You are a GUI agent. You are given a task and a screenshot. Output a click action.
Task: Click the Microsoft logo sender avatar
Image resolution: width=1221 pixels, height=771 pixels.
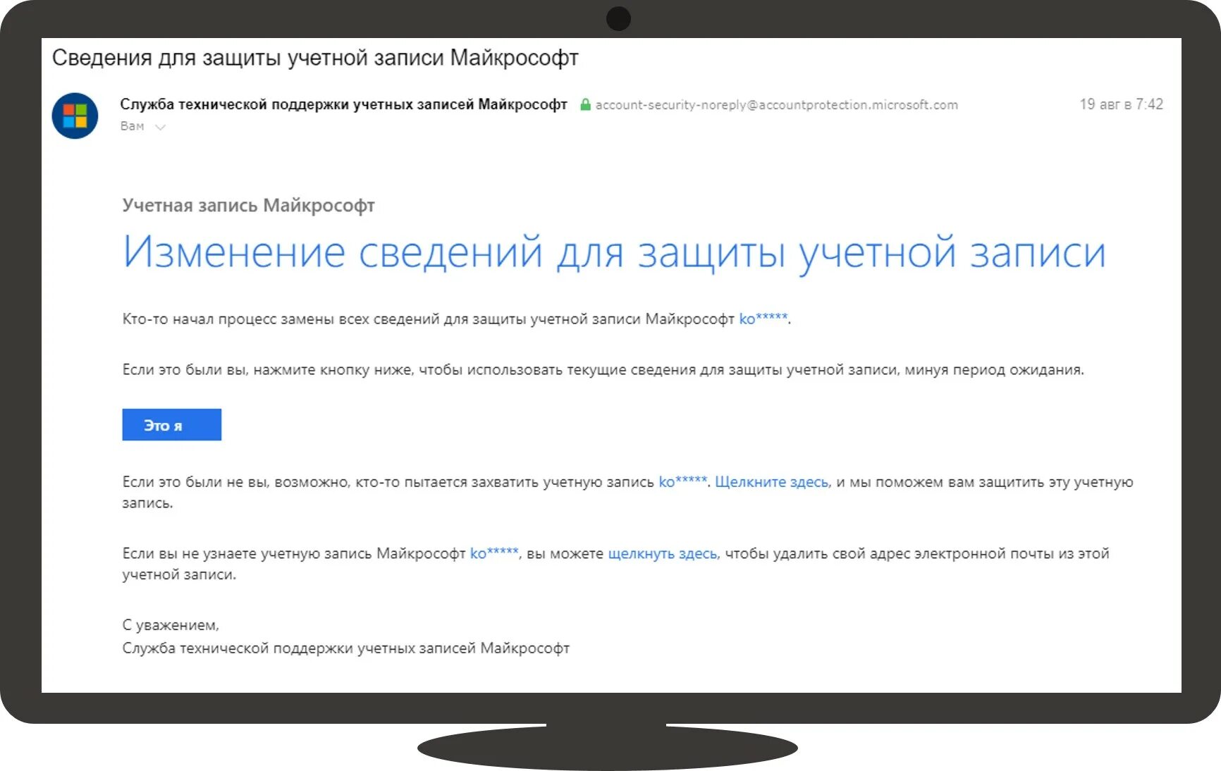(75, 116)
